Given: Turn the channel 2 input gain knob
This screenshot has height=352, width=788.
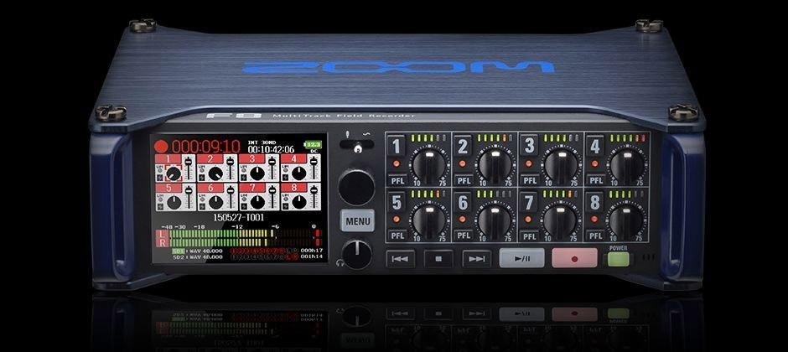Looking at the screenshot, I should [x=496, y=165].
